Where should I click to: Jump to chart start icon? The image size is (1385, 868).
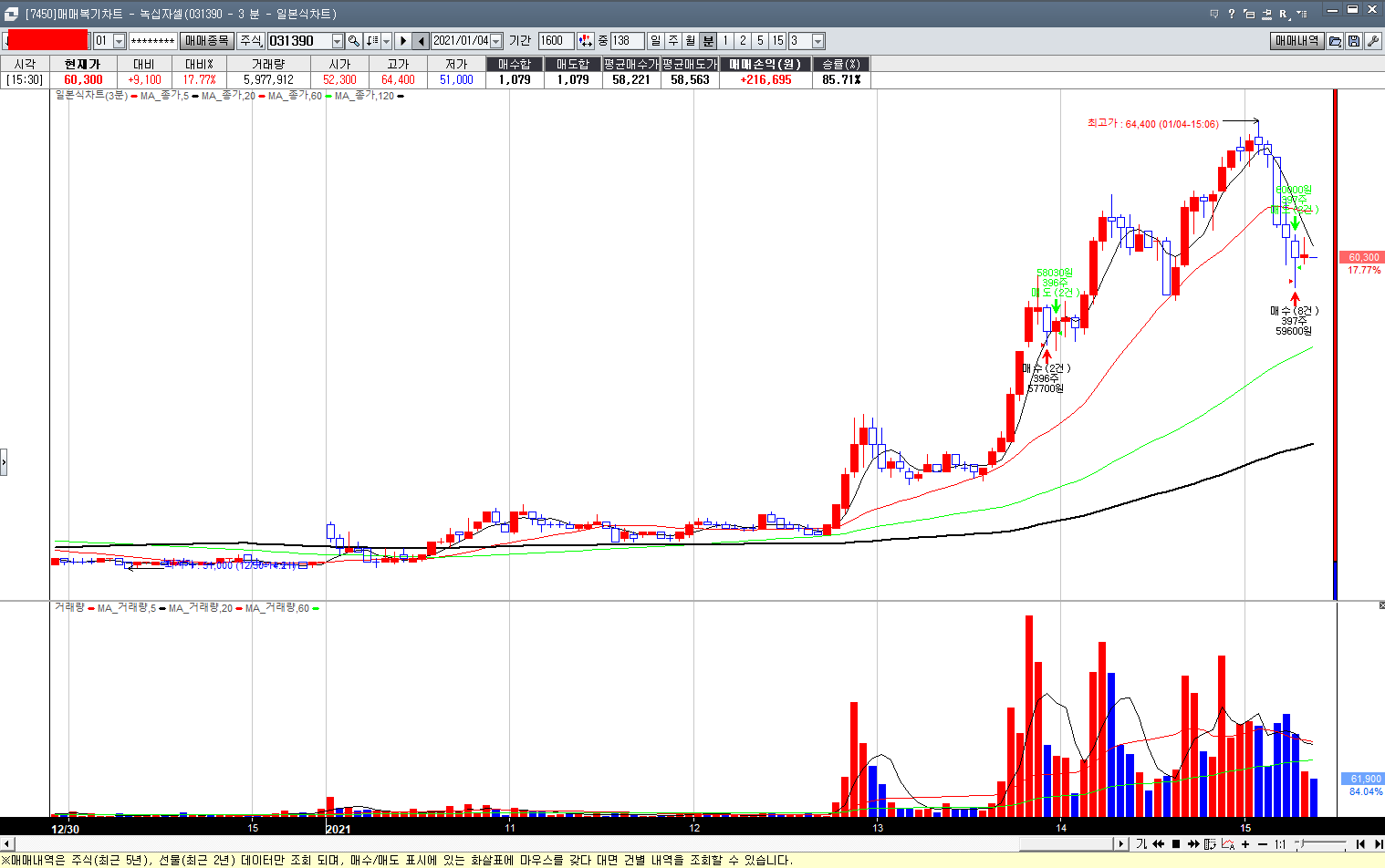(1360, 844)
